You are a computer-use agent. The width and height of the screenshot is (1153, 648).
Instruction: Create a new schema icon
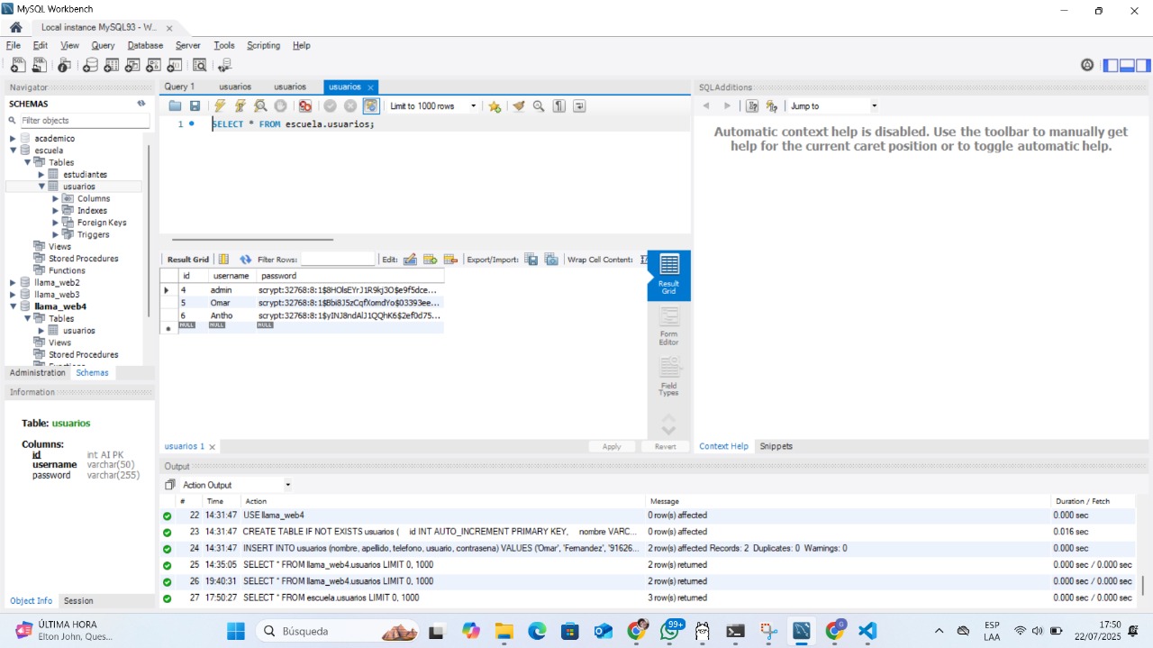pos(90,65)
